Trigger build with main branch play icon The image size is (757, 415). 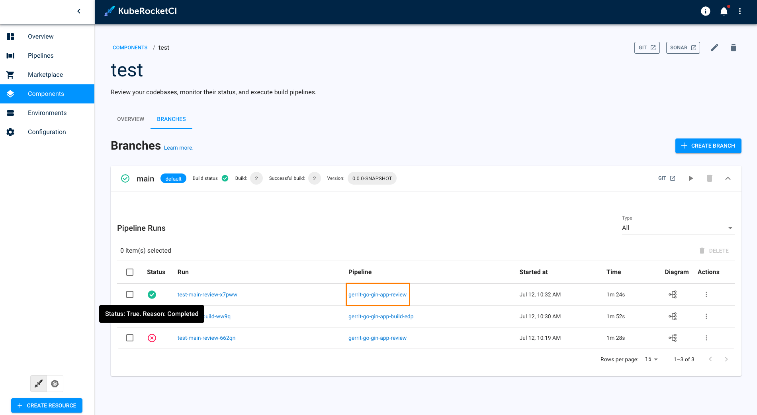pyautogui.click(x=690, y=178)
